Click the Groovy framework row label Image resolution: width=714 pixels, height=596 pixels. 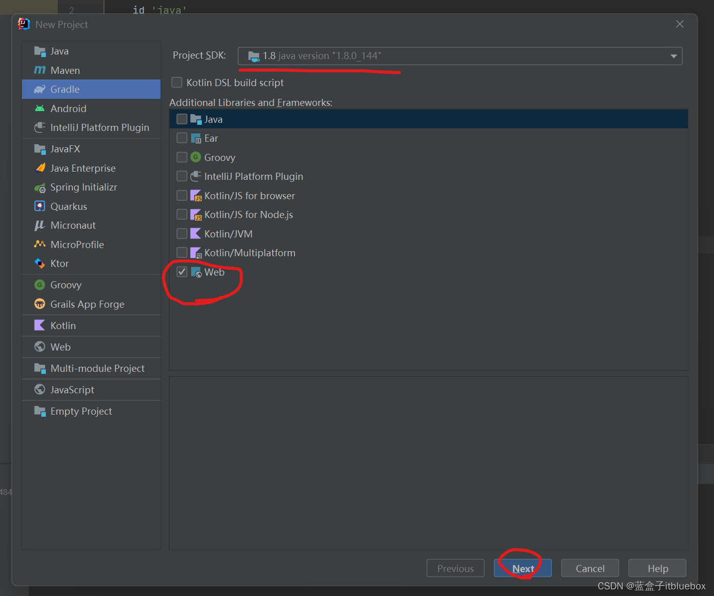pos(220,157)
